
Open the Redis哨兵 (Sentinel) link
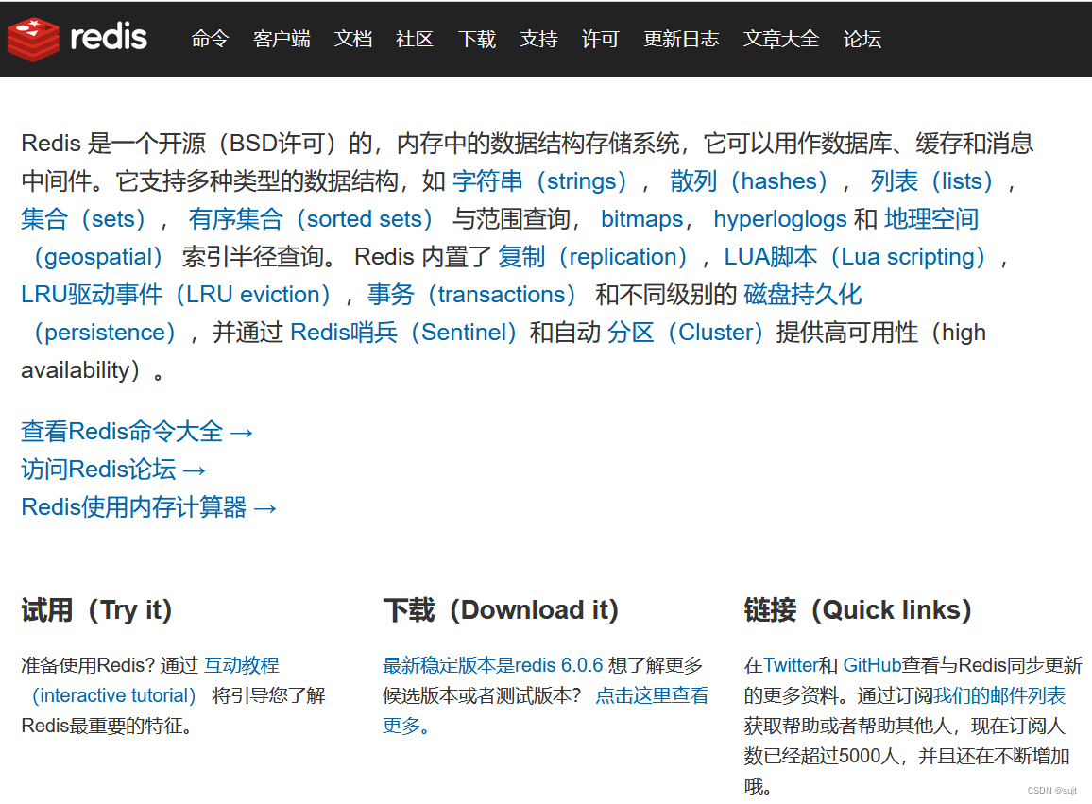404,332
